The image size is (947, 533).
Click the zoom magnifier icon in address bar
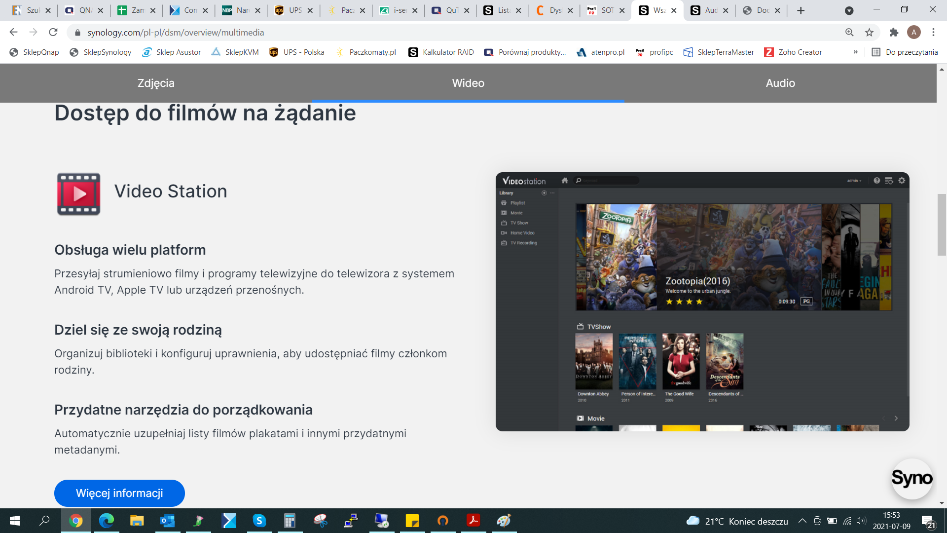pos(849,32)
